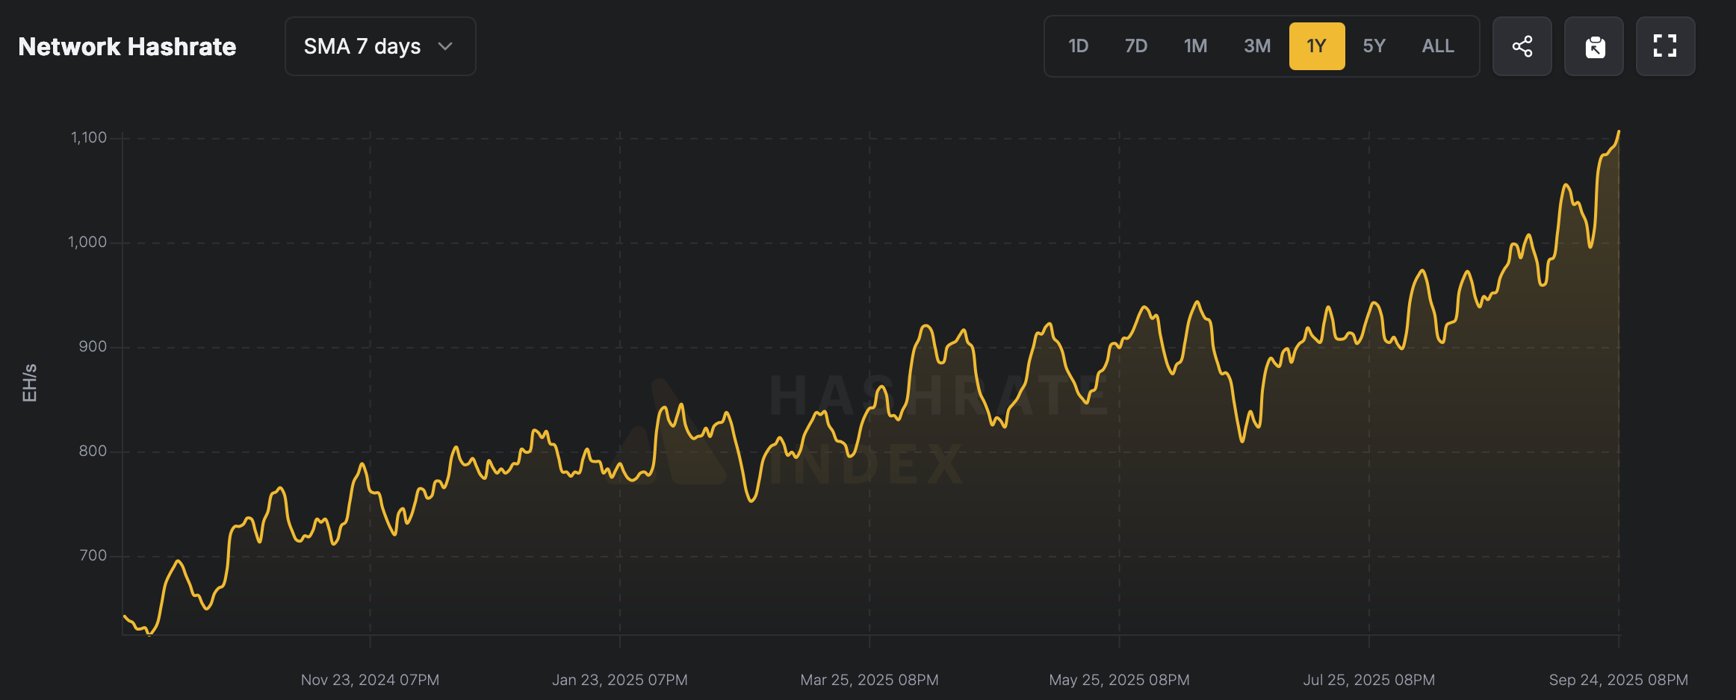1736x700 pixels.
Task: Select the 7D time range
Action: (1135, 46)
